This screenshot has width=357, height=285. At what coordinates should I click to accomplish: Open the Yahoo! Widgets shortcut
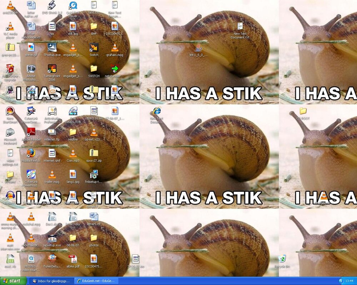(x=10, y=90)
